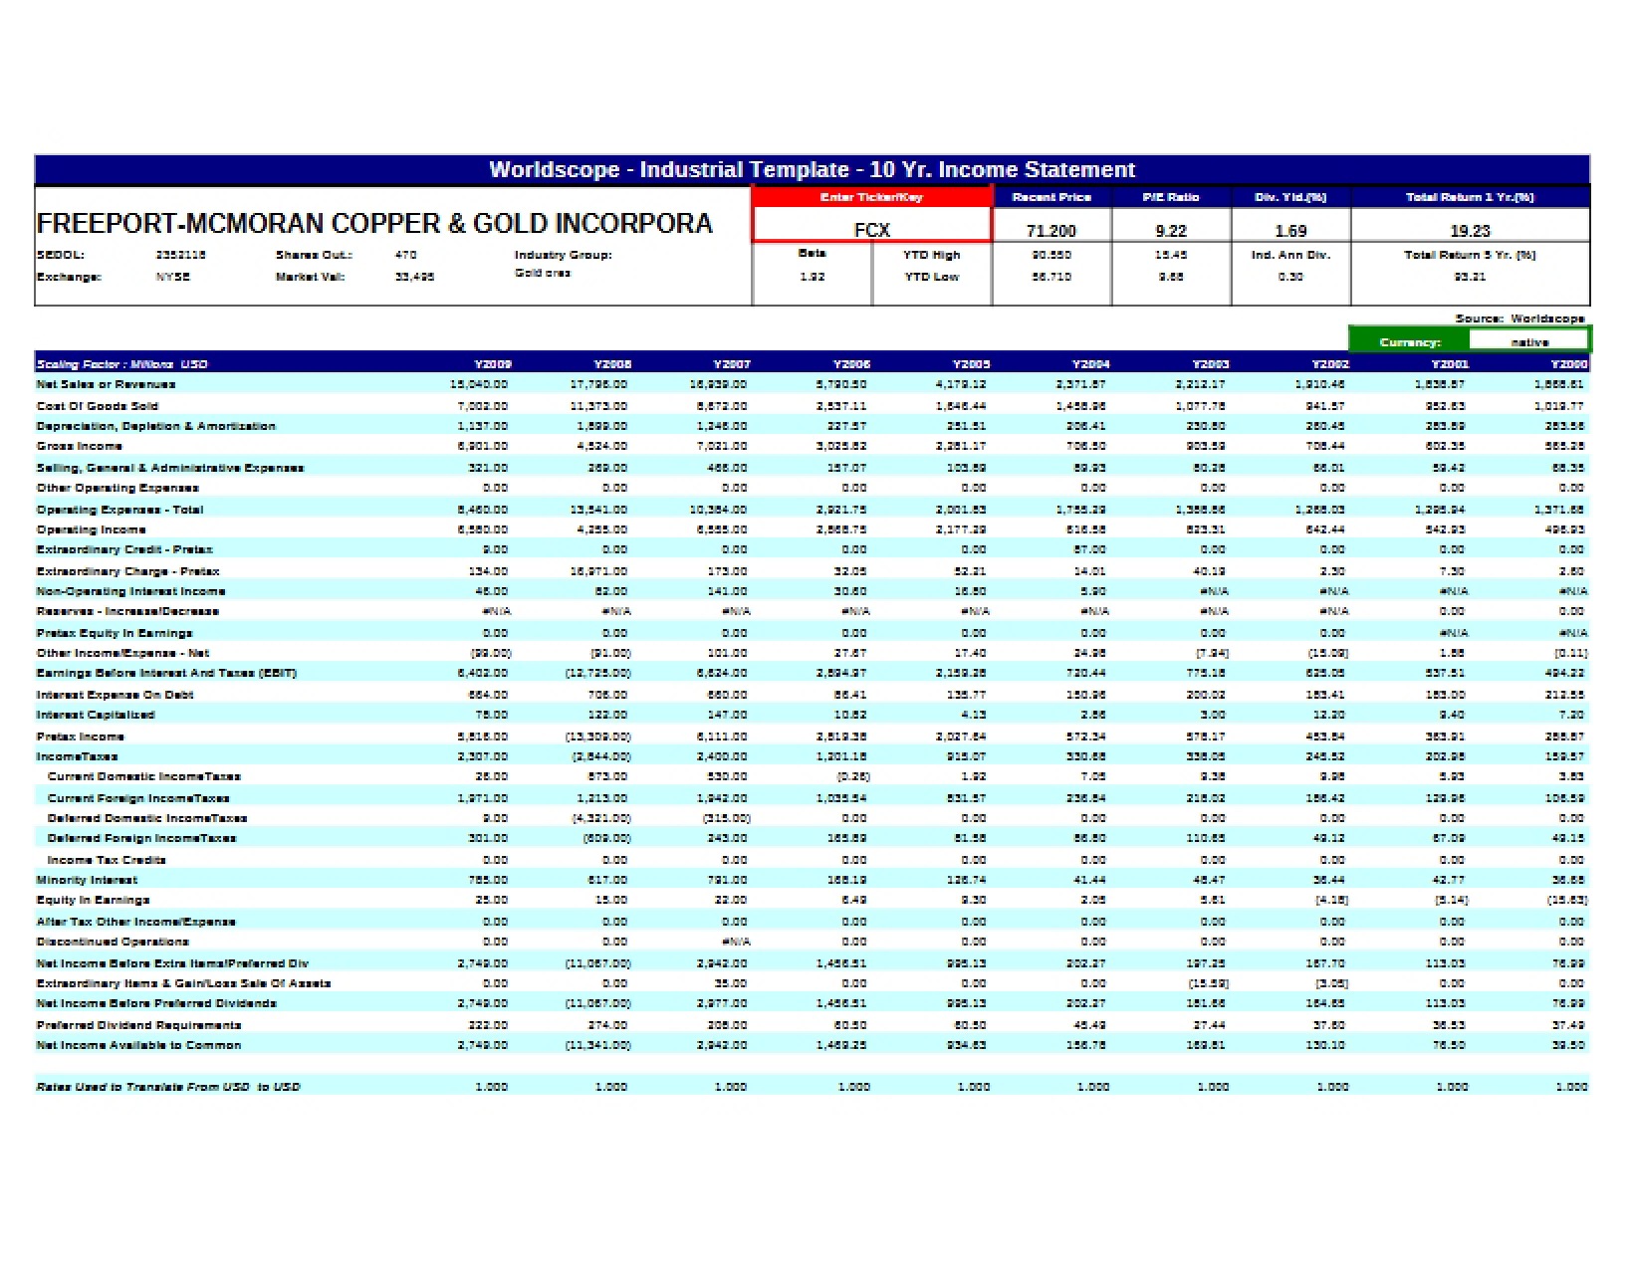The height and width of the screenshot is (1264, 1633).
Task: Click the FCX ticker input cell
Action: (872, 225)
